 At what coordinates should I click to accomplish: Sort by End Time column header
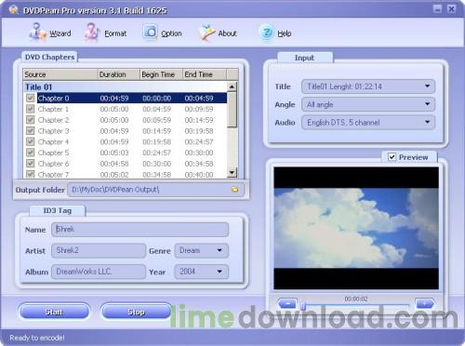click(x=205, y=74)
